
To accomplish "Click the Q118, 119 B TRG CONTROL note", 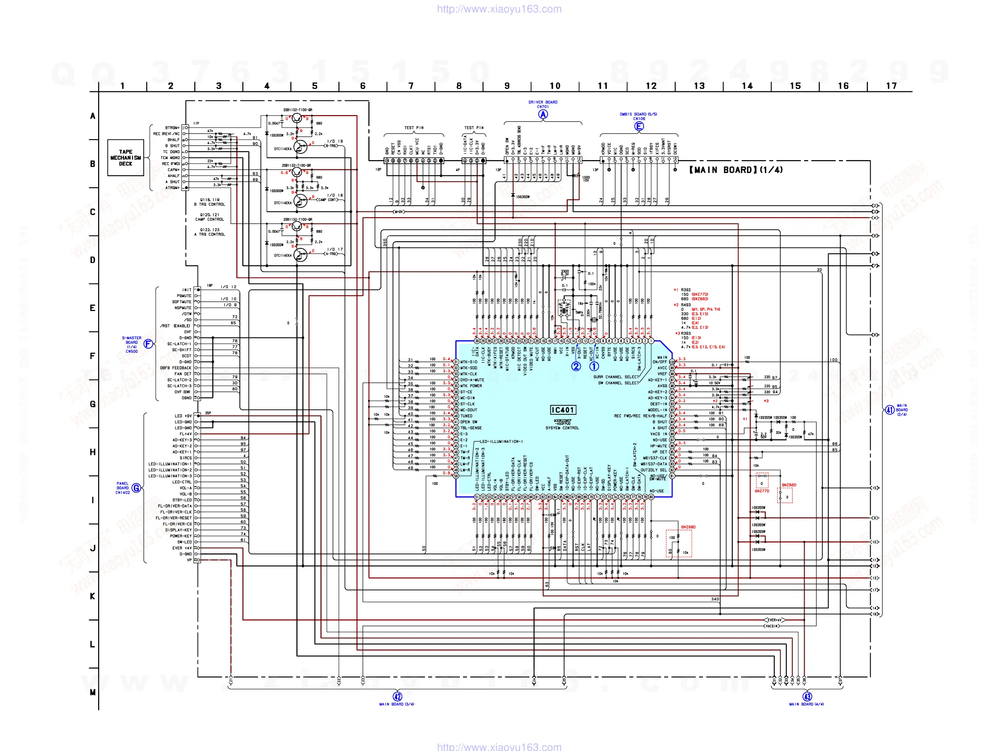I will pos(210,202).
